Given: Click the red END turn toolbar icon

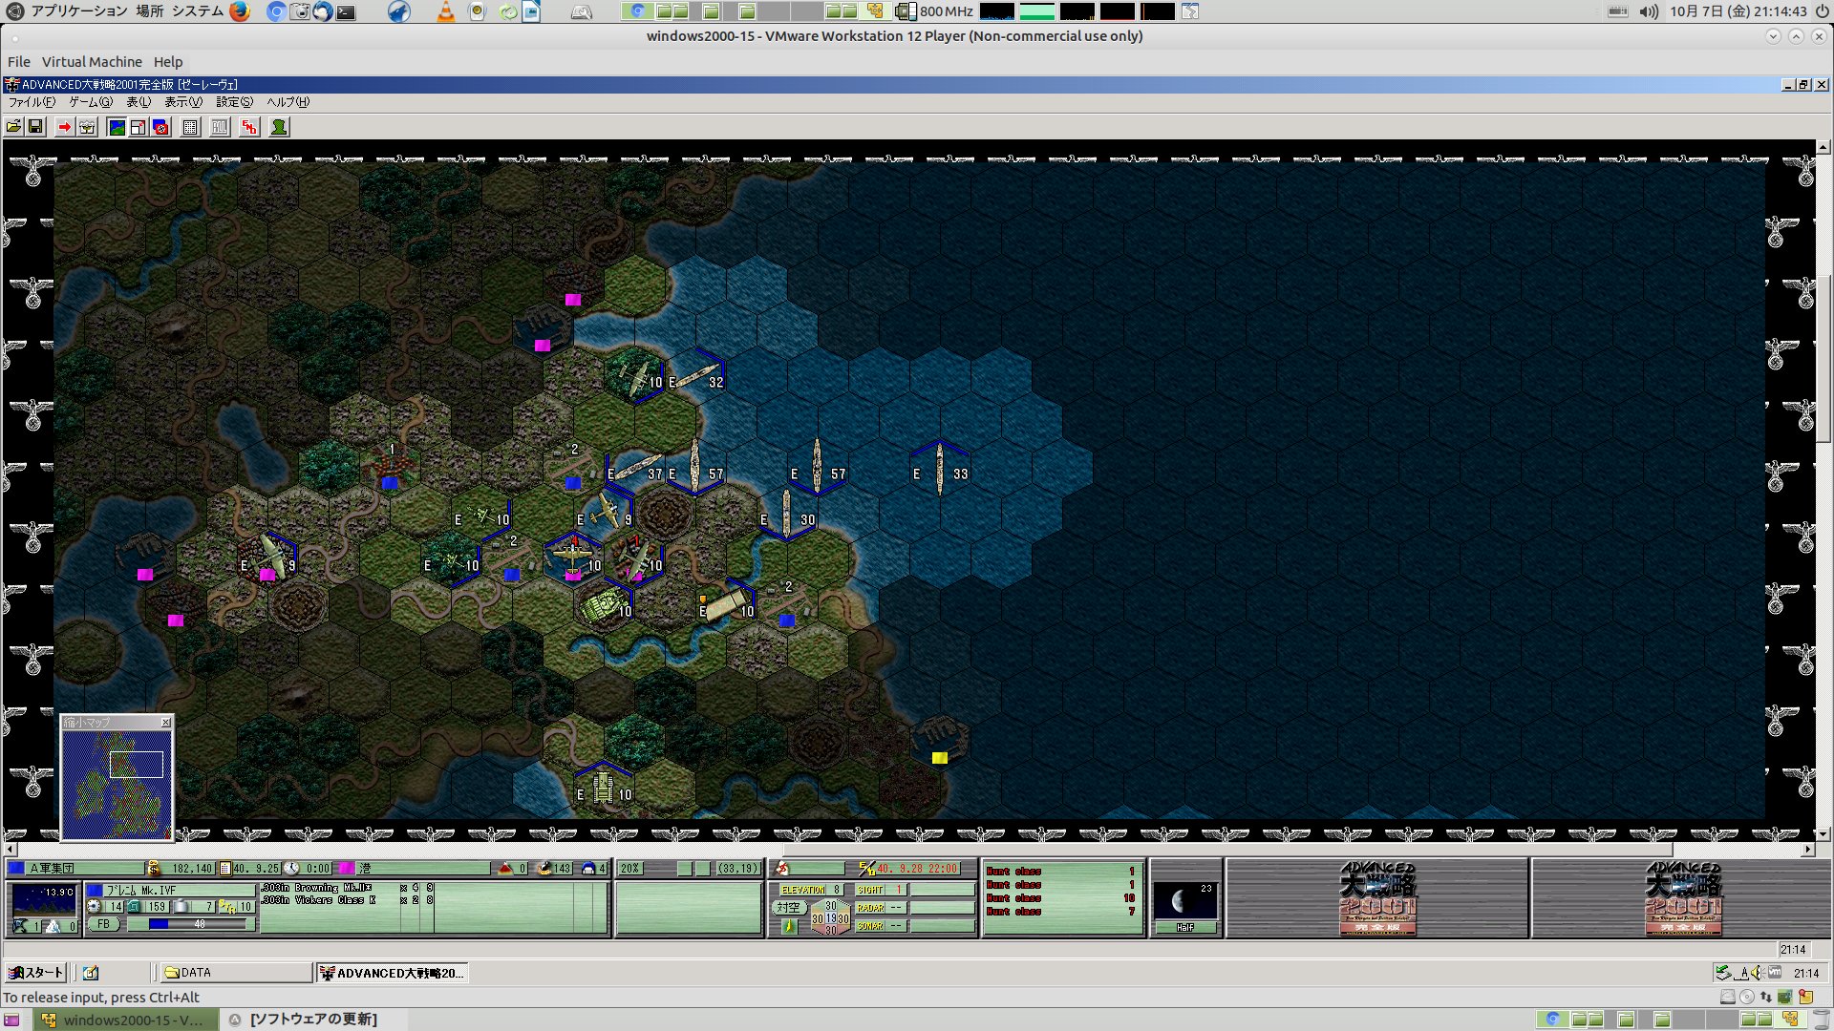Looking at the screenshot, I should (249, 127).
